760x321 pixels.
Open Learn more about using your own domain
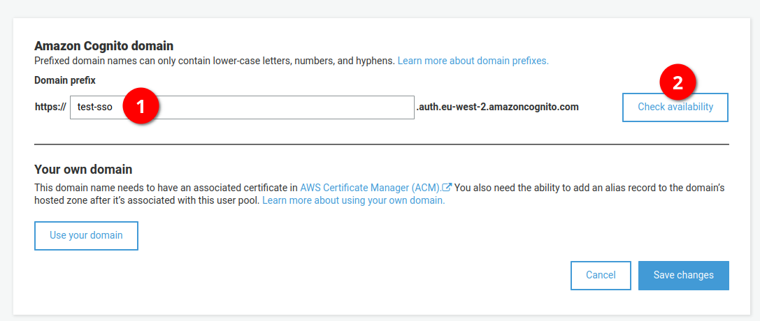tap(353, 200)
